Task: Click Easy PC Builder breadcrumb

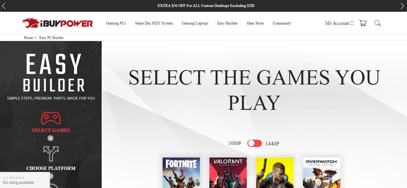Action: coord(51,38)
